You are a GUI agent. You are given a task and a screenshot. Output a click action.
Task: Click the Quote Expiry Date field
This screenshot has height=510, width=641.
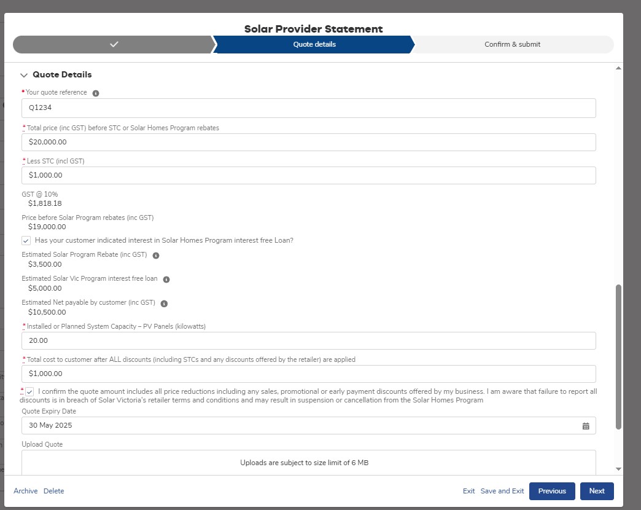[x=309, y=425]
